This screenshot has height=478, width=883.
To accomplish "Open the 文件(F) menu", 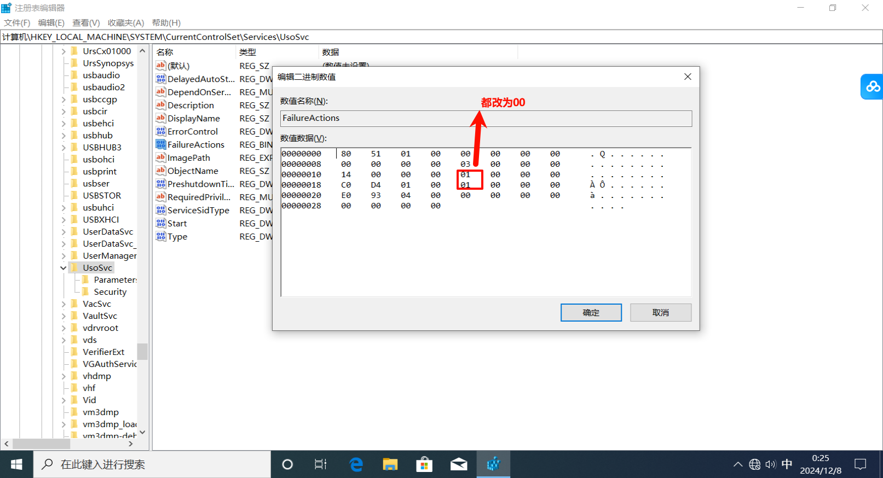I will (17, 22).
